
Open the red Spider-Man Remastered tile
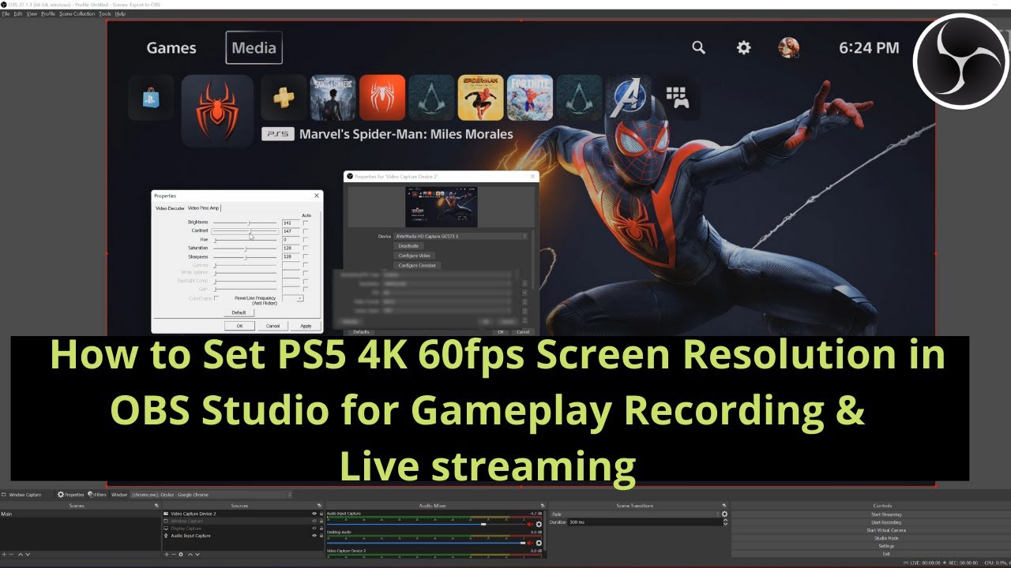(x=382, y=98)
